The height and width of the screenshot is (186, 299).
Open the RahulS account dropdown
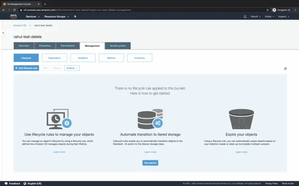(256, 17)
